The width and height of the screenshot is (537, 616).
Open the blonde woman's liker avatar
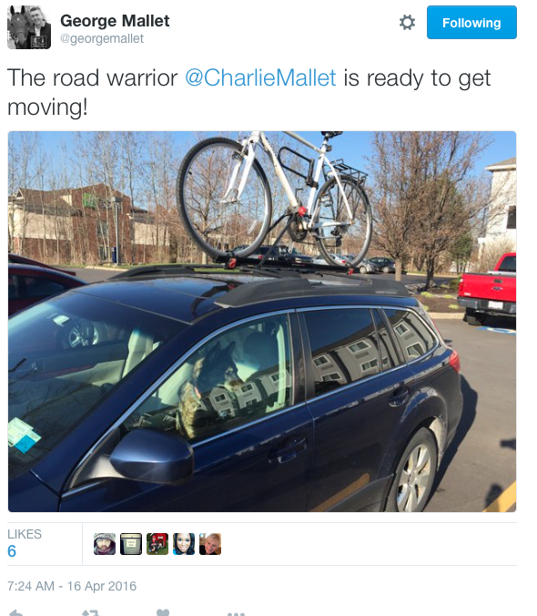click(210, 544)
